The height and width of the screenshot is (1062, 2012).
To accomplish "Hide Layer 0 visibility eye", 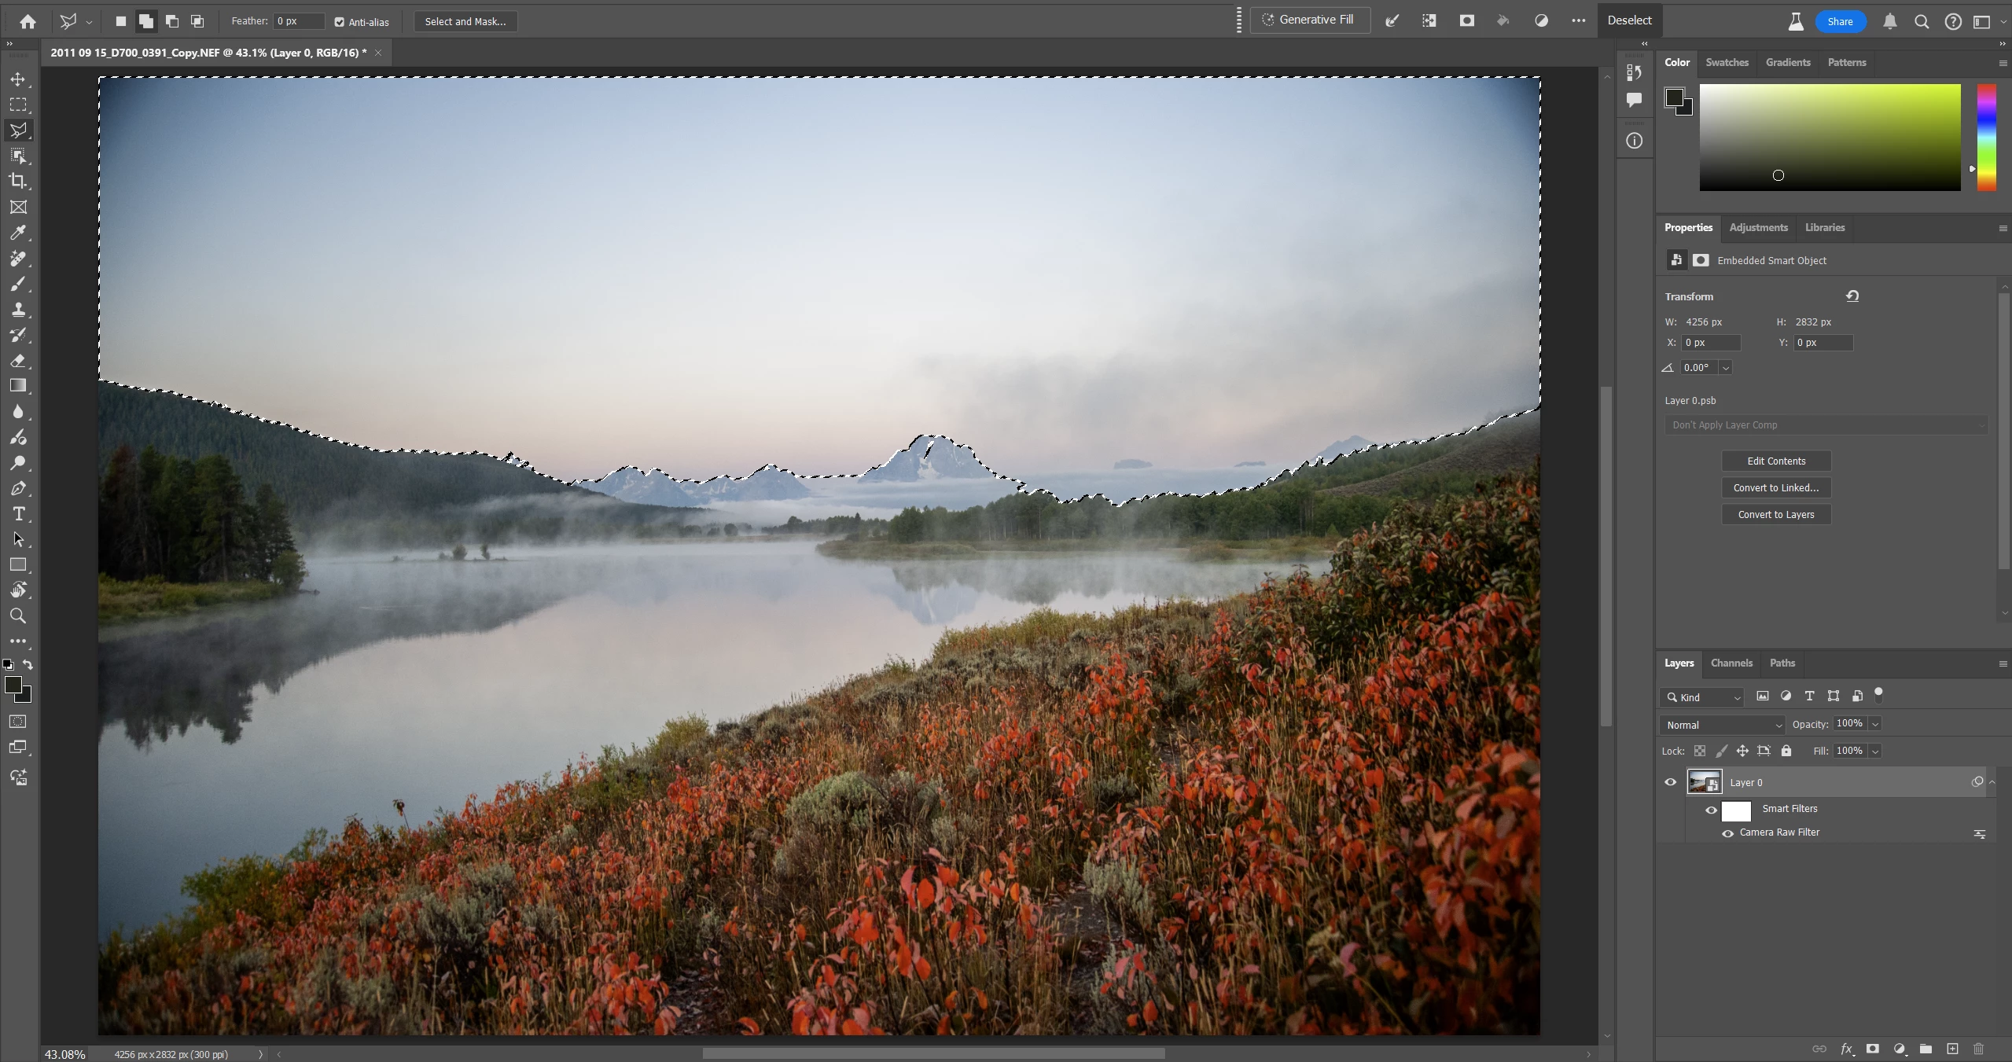I will coord(1671,782).
